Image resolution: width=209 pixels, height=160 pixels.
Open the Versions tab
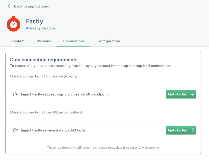[44, 41]
